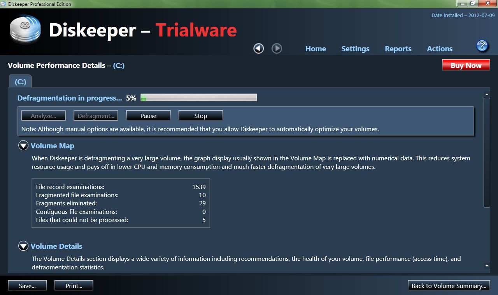Click the red Buy Now button
Image resolution: width=498 pixels, height=295 pixels.
pos(466,65)
